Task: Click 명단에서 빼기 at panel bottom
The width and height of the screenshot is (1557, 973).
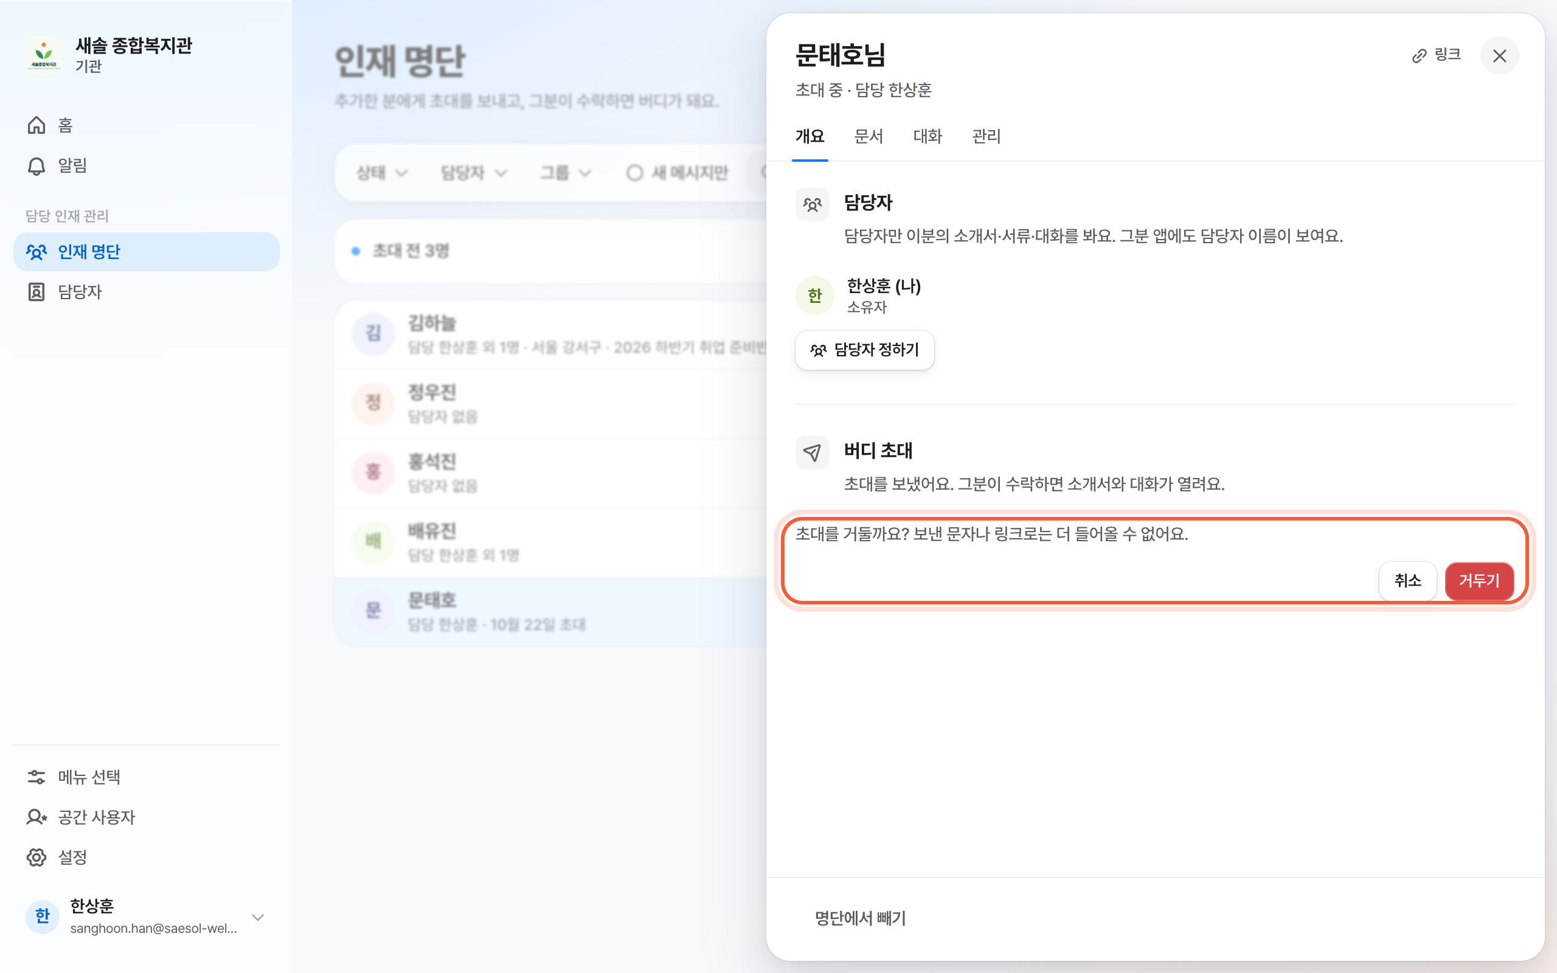Action: 860,918
